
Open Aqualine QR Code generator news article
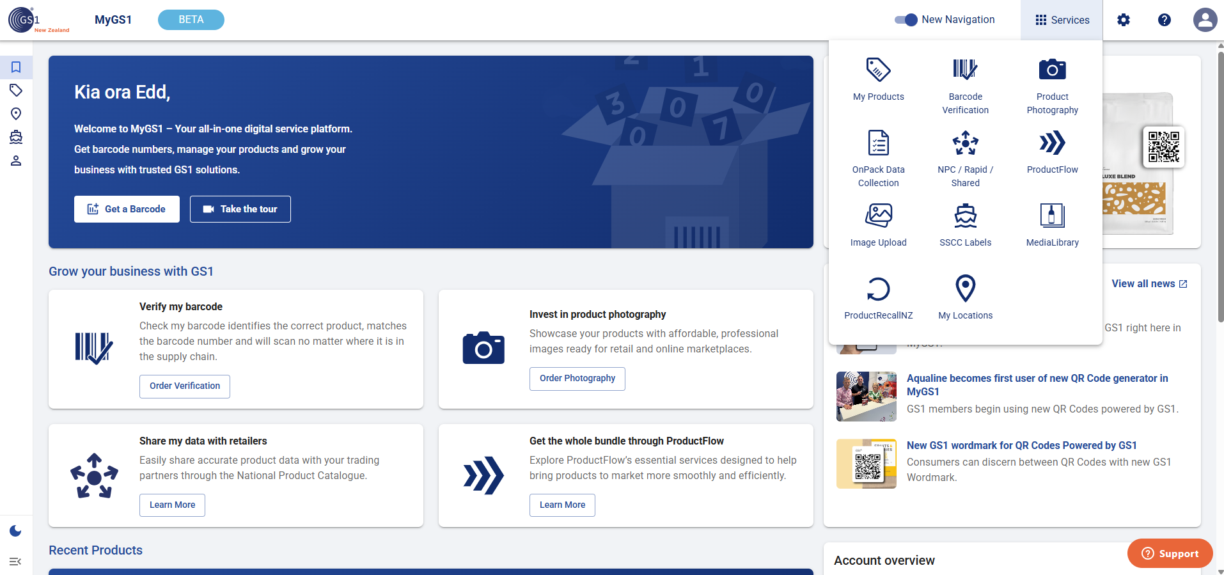click(1037, 385)
